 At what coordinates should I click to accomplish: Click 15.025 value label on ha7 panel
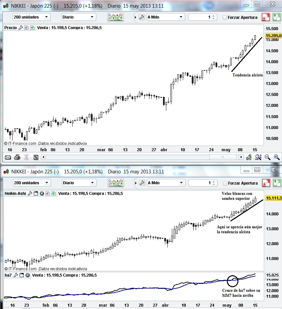coord(272,275)
